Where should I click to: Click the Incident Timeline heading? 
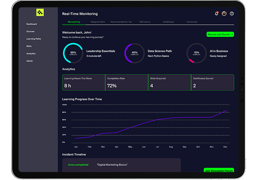(x=74, y=155)
